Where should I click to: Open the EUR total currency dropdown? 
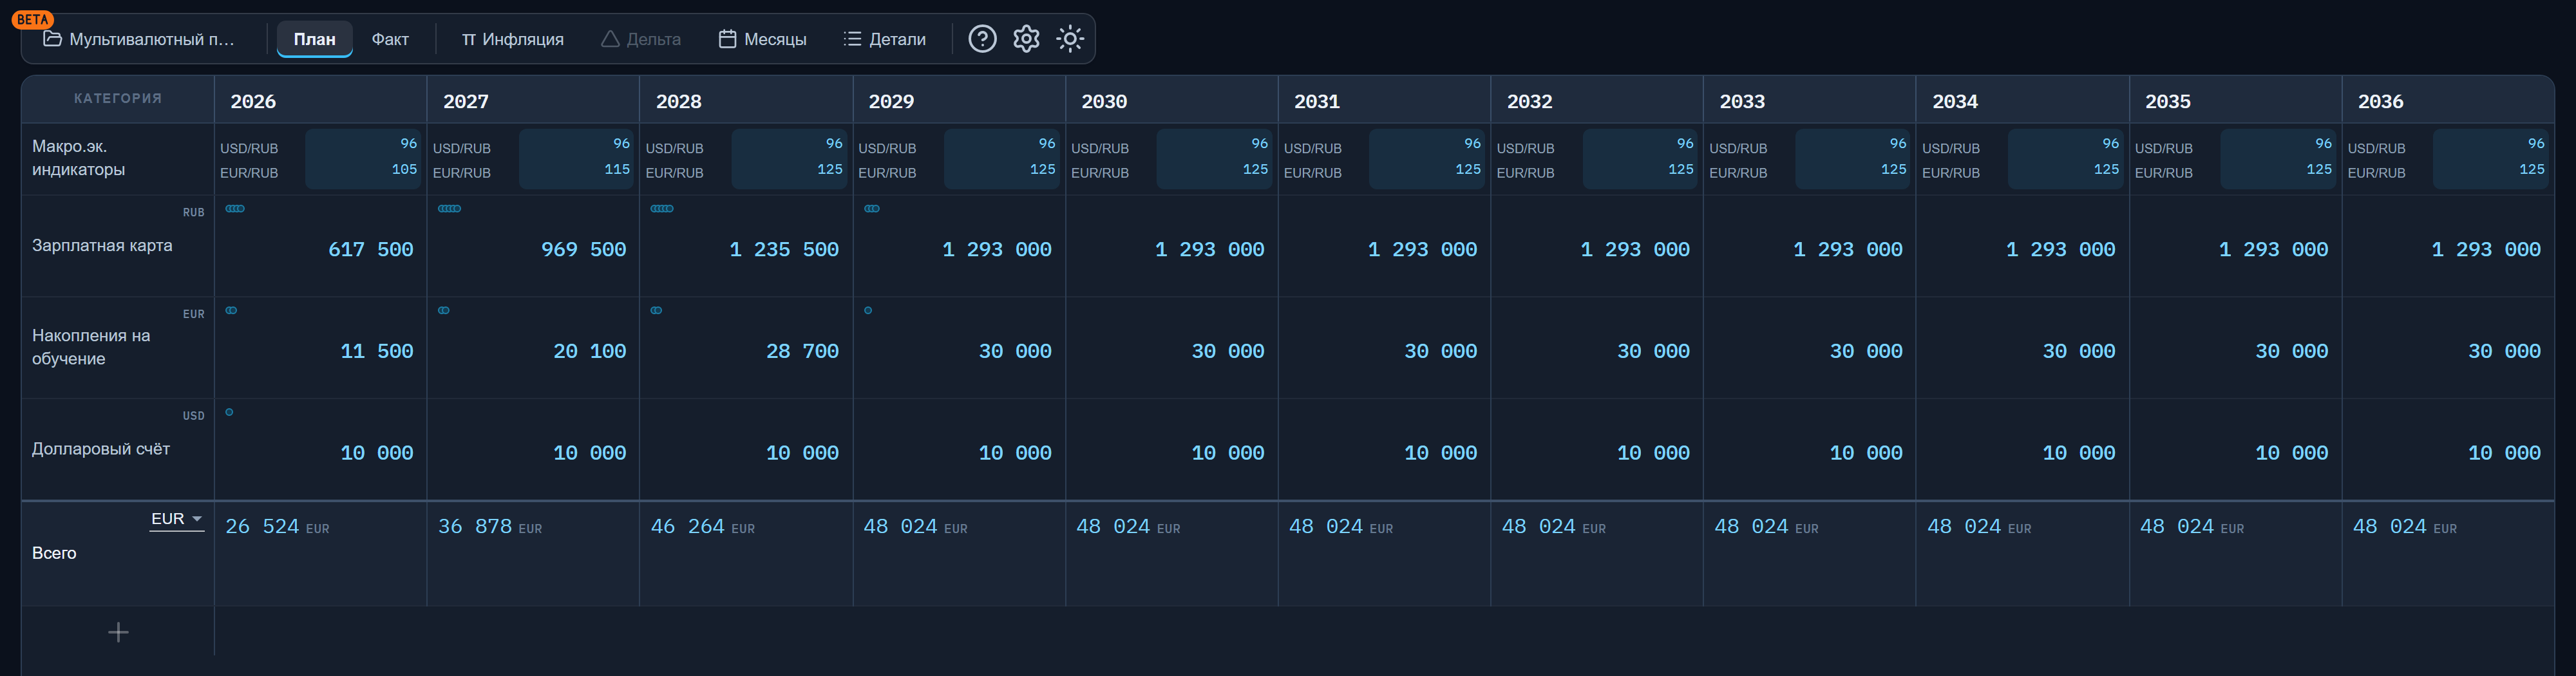pyautogui.click(x=177, y=519)
